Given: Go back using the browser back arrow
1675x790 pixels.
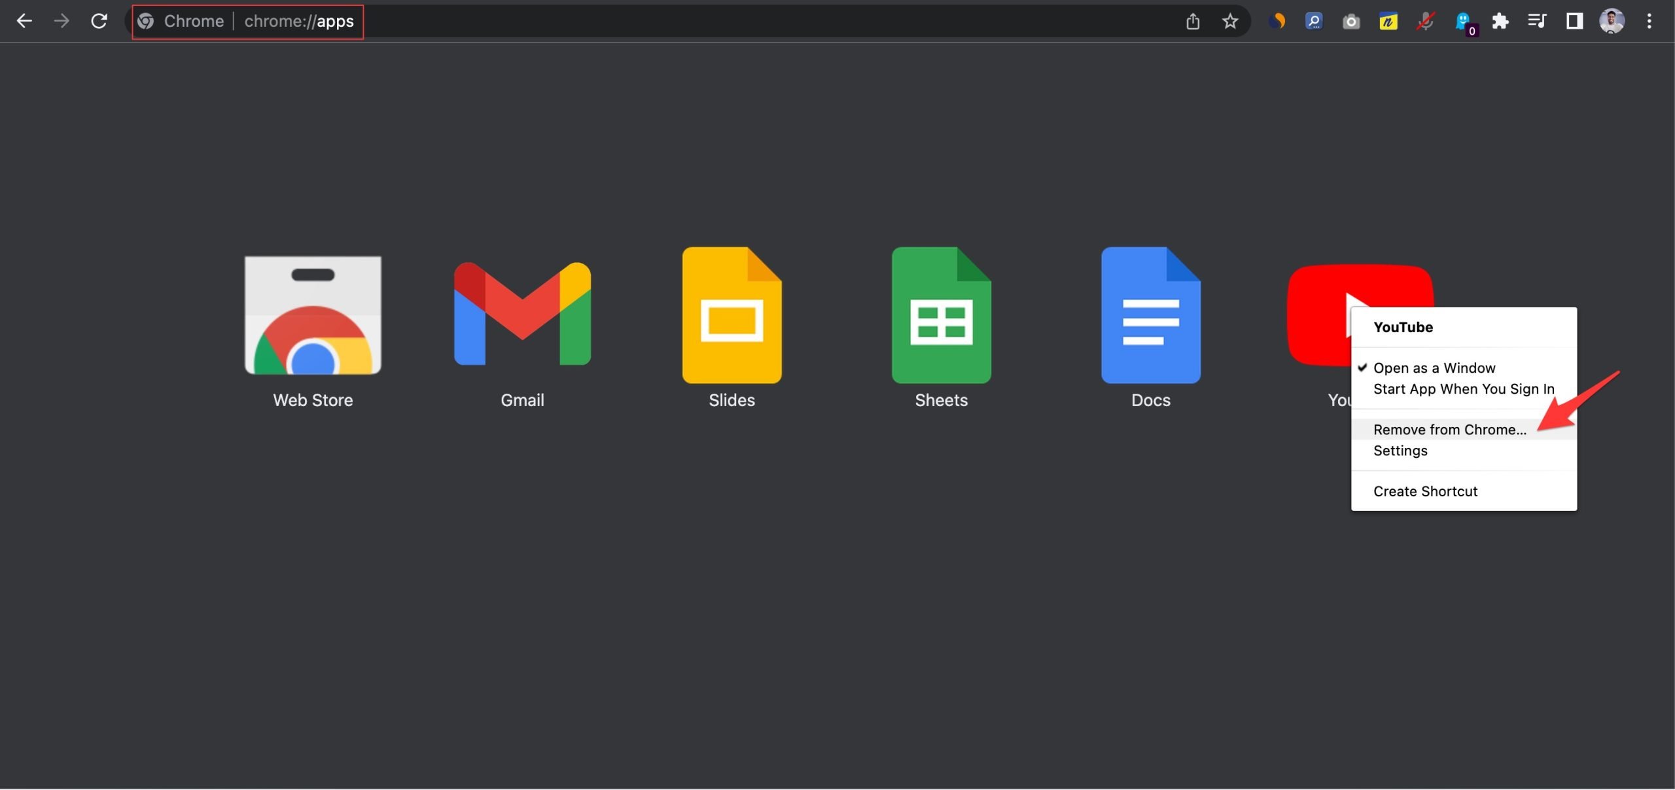Looking at the screenshot, I should coord(24,21).
